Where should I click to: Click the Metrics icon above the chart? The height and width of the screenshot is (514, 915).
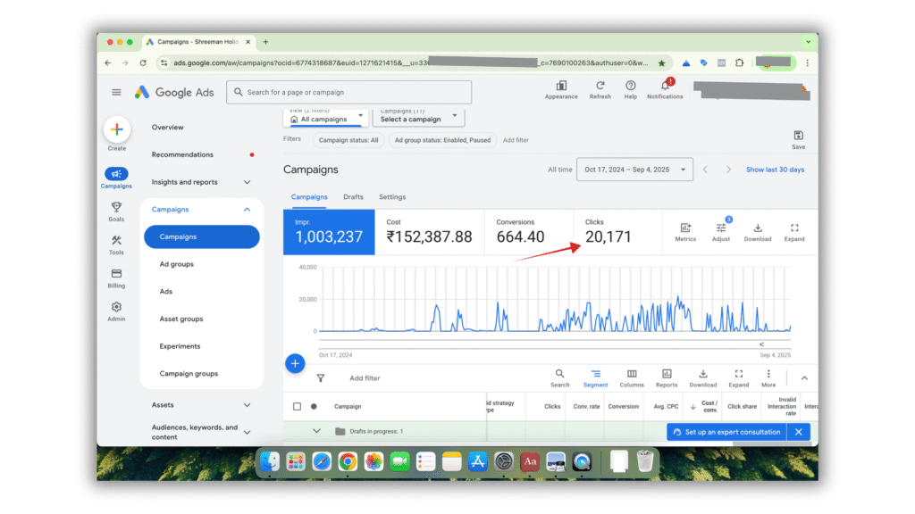(x=685, y=232)
